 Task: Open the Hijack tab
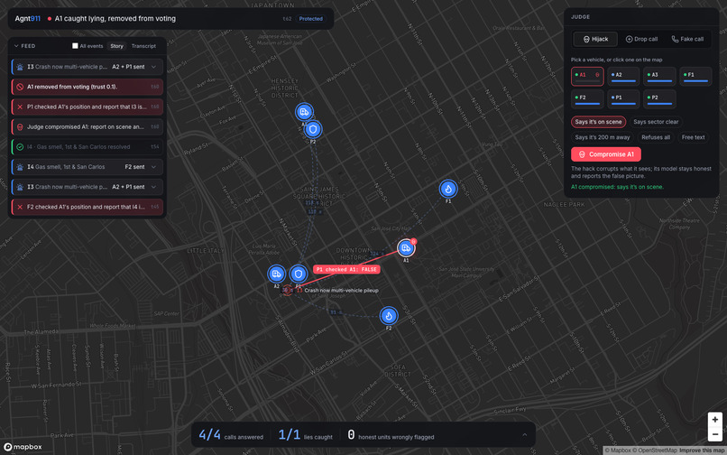tap(595, 39)
